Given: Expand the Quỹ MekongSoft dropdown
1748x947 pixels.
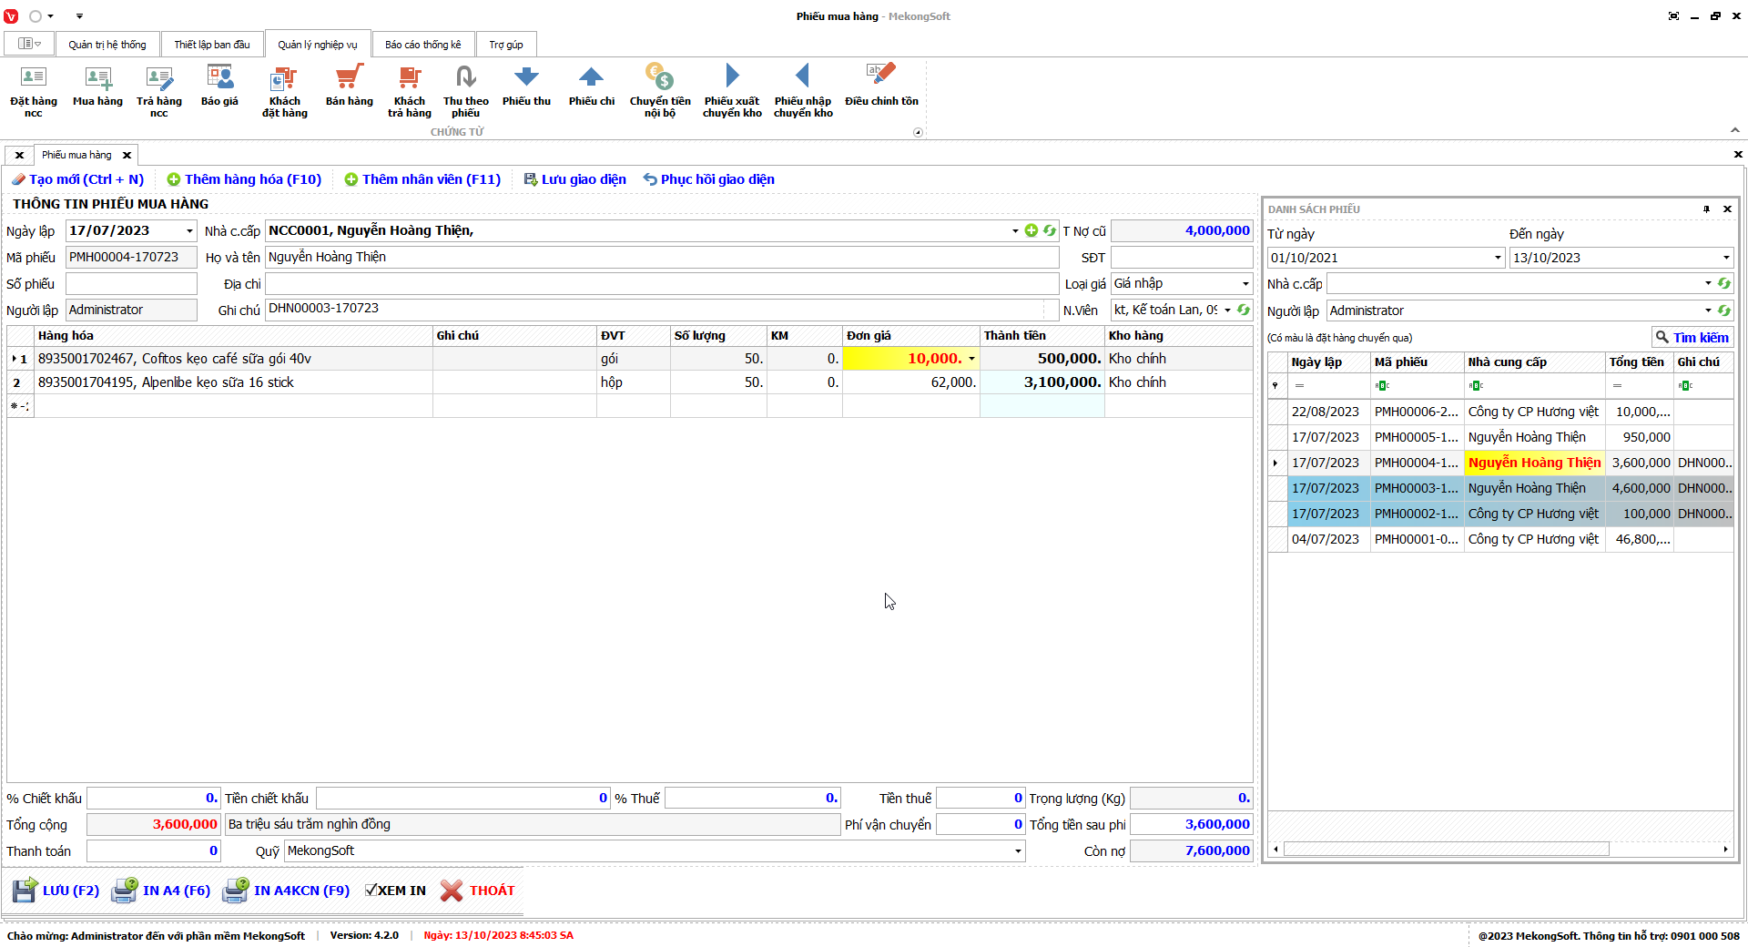Looking at the screenshot, I should click(x=1017, y=851).
